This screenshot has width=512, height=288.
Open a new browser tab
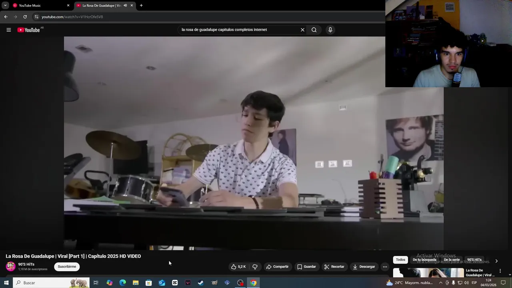141,6
